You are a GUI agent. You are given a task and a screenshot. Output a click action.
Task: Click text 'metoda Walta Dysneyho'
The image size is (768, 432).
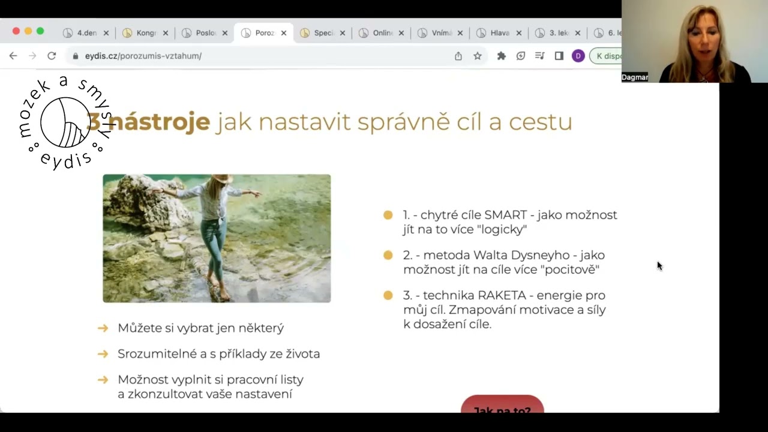pyautogui.click(x=496, y=255)
